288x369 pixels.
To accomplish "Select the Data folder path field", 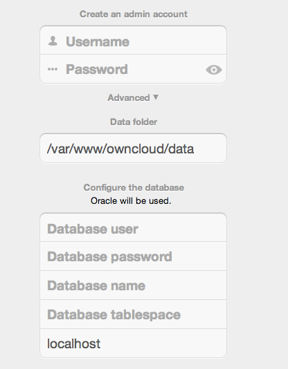I will click(133, 149).
